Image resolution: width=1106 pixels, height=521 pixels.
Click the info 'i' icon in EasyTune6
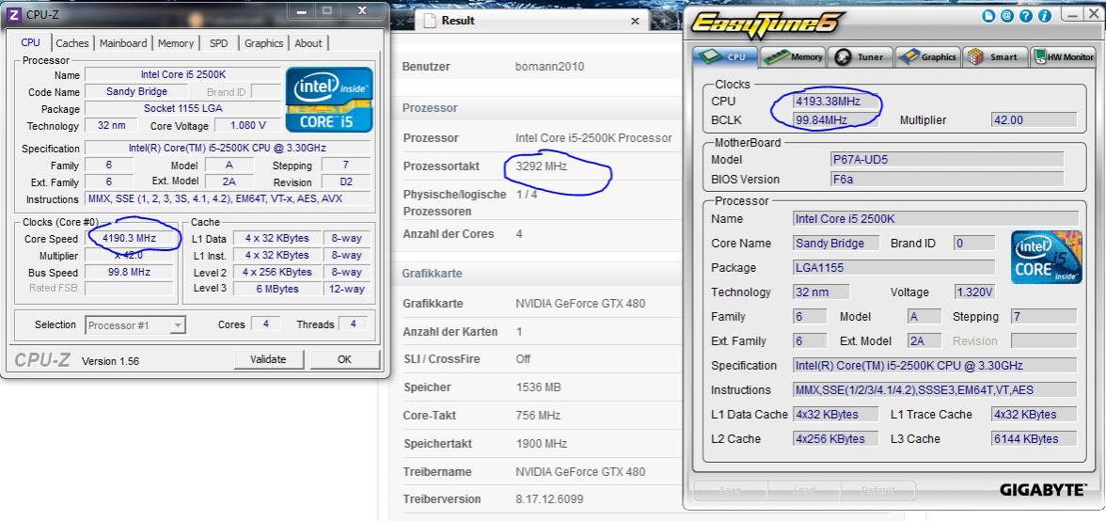coord(1044,15)
